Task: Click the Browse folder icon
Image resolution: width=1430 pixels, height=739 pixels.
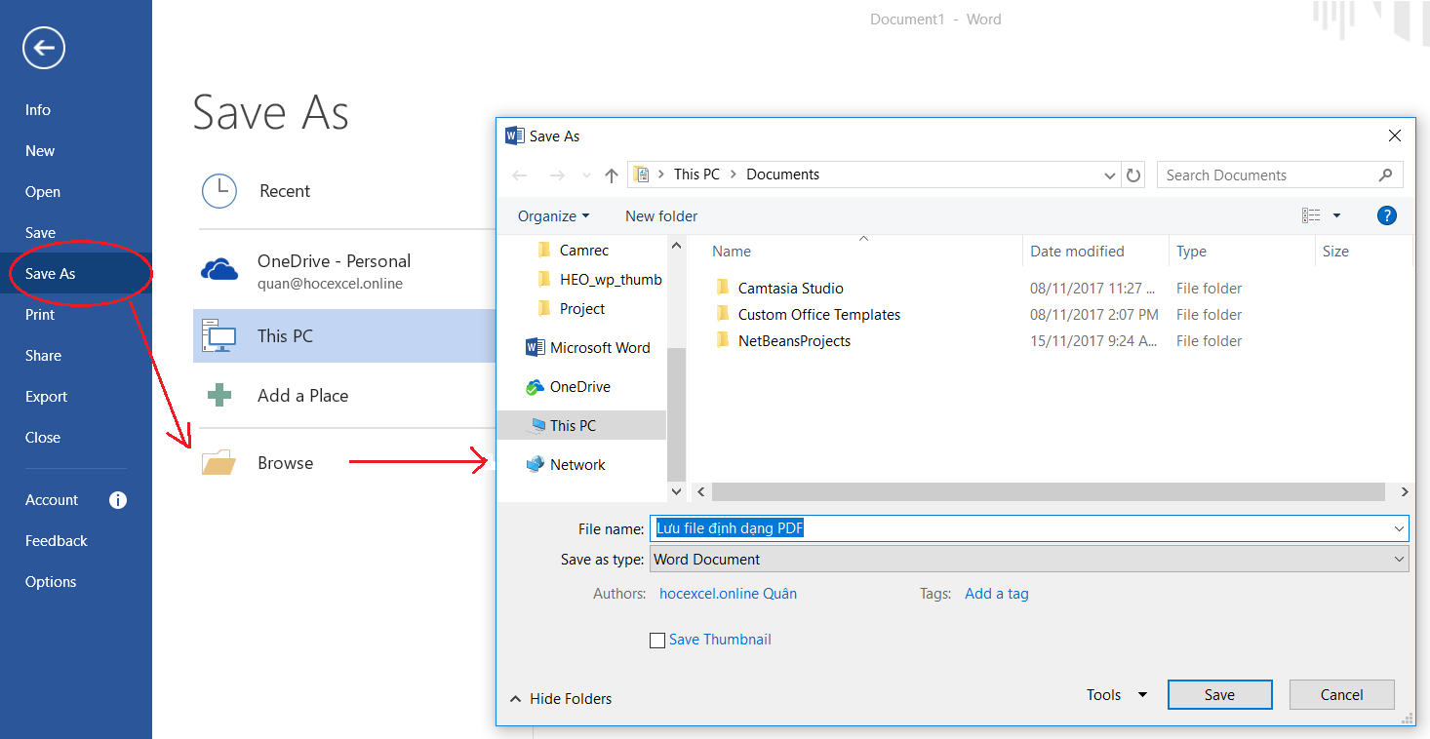Action: [218, 463]
